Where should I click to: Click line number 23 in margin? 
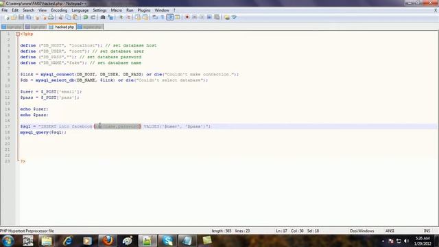(8, 161)
